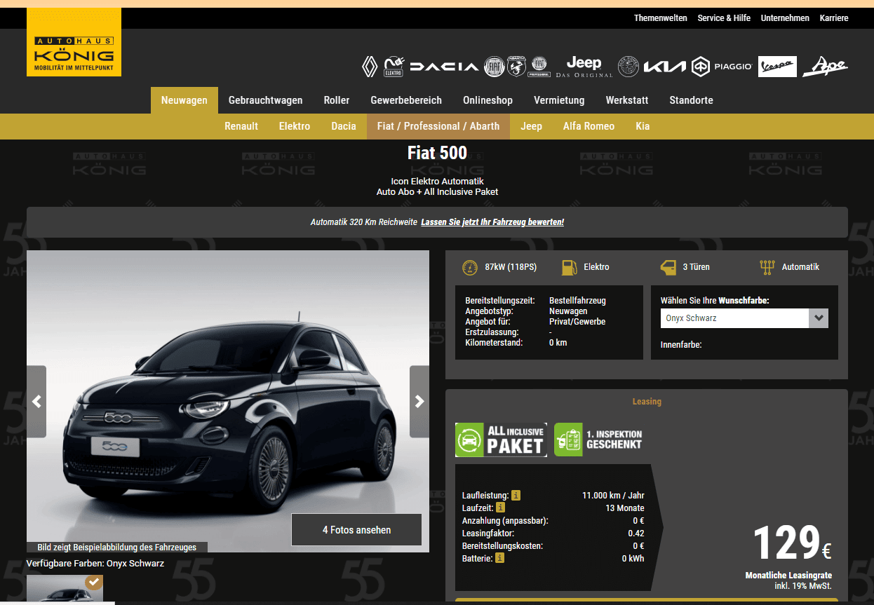874x605 pixels.
Task: Click the '13 Monate' Laufzeit value
Action: pyautogui.click(x=625, y=508)
